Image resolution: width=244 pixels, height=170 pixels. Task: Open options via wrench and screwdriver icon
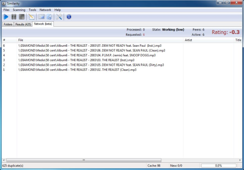[59, 17]
